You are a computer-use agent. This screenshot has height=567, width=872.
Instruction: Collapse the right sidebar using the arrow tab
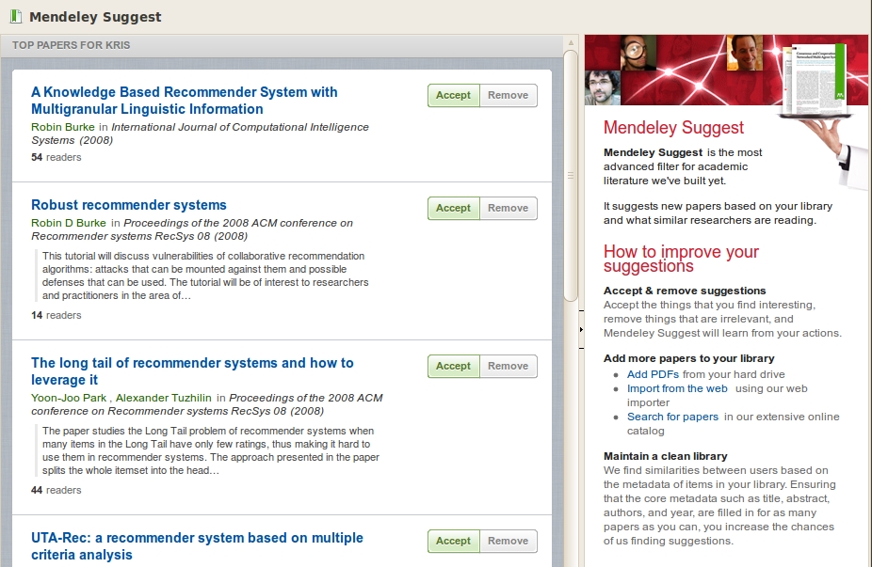pos(578,329)
